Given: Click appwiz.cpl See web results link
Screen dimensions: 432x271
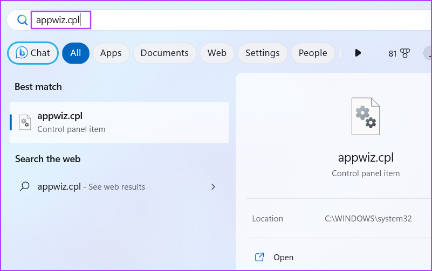Looking at the screenshot, I should [x=91, y=187].
